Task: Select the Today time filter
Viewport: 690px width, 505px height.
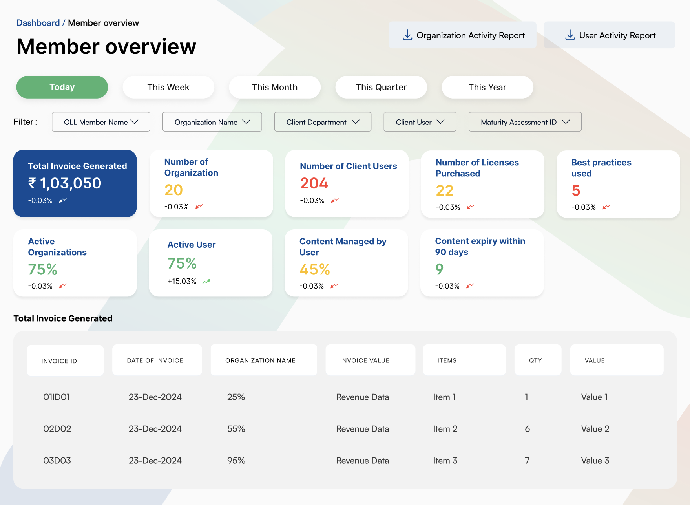Action: coord(62,87)
